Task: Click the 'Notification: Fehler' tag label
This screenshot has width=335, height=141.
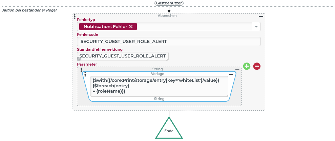Action: coord(105,27)
